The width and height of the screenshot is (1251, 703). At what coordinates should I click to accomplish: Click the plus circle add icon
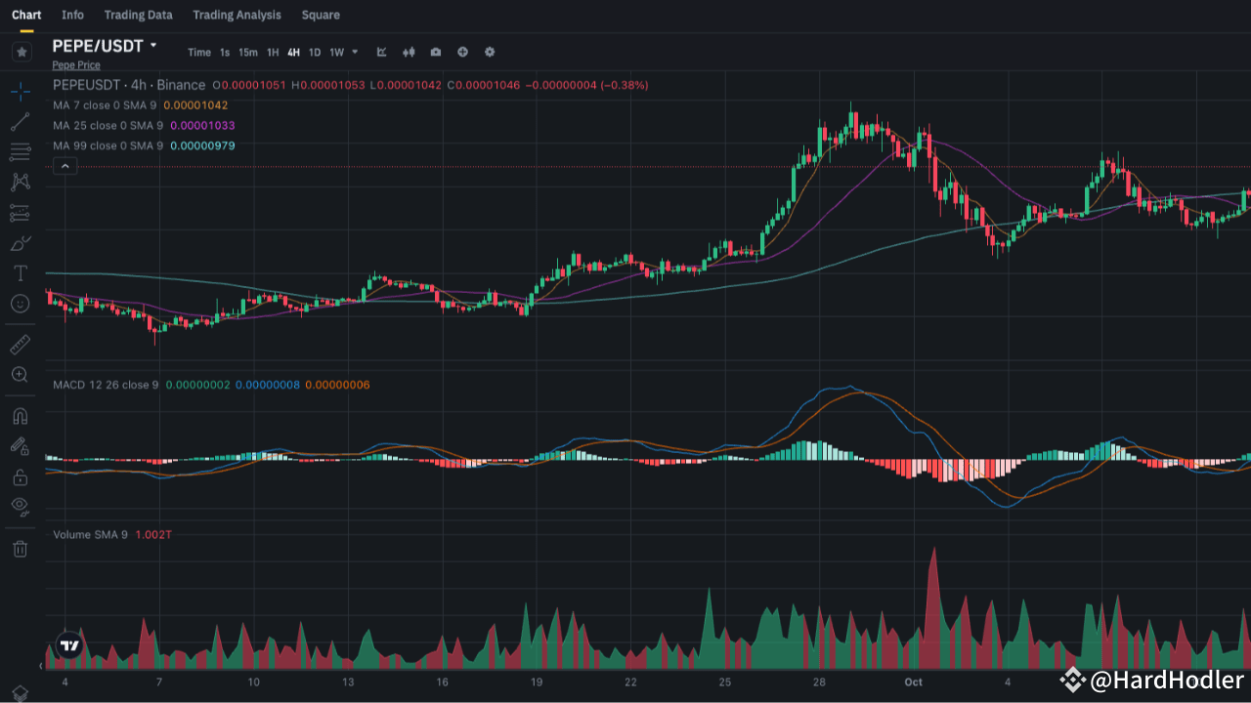pos(462,52)
